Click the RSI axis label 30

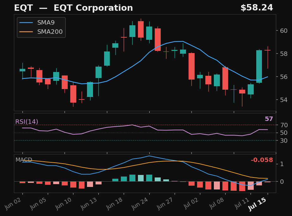tap(284, 141)
